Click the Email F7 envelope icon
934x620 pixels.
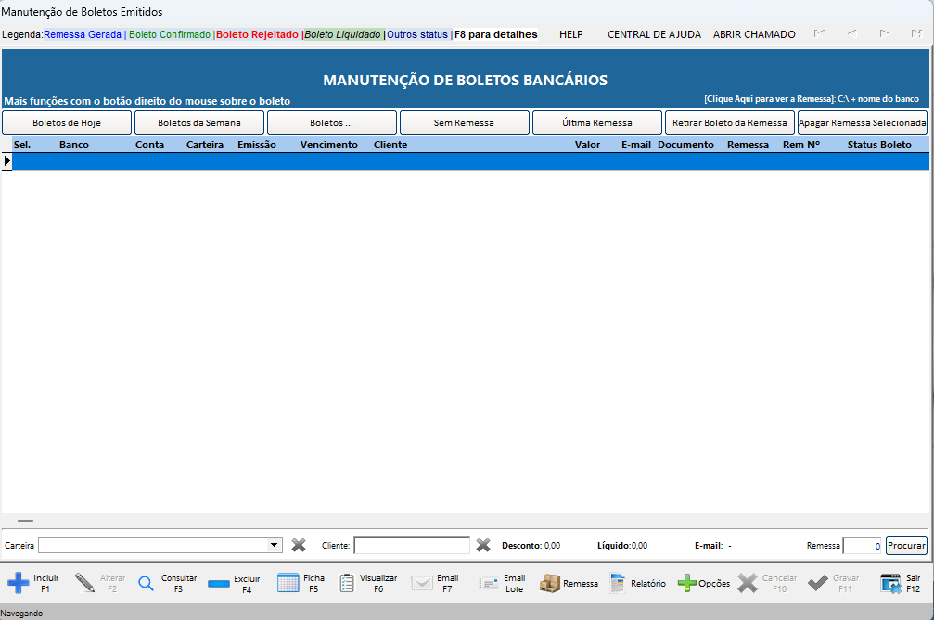pyautogui.click(x=422, y=583)
